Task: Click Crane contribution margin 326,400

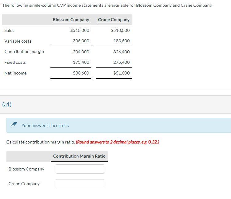Action: coord(121,52)
